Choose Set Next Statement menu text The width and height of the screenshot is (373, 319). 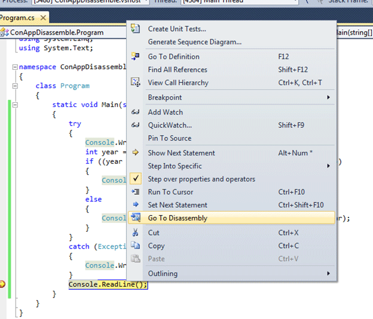tap(178, 205)
